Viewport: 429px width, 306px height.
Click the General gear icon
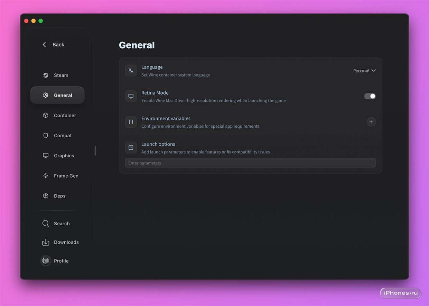[x=46, y=95]
